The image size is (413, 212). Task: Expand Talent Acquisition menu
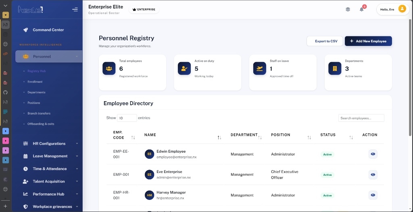tap(49, 181)
